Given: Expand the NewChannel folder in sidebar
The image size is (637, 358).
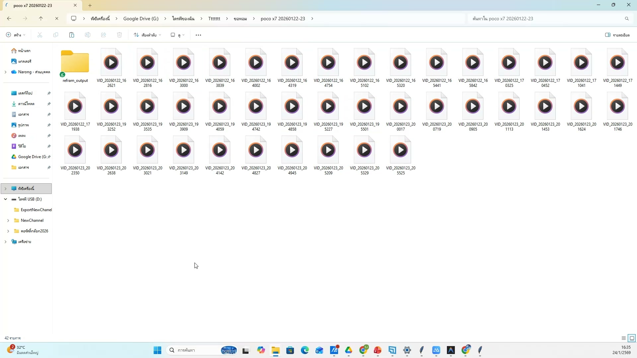Looking at the screenshot, I should coord(8,220).
